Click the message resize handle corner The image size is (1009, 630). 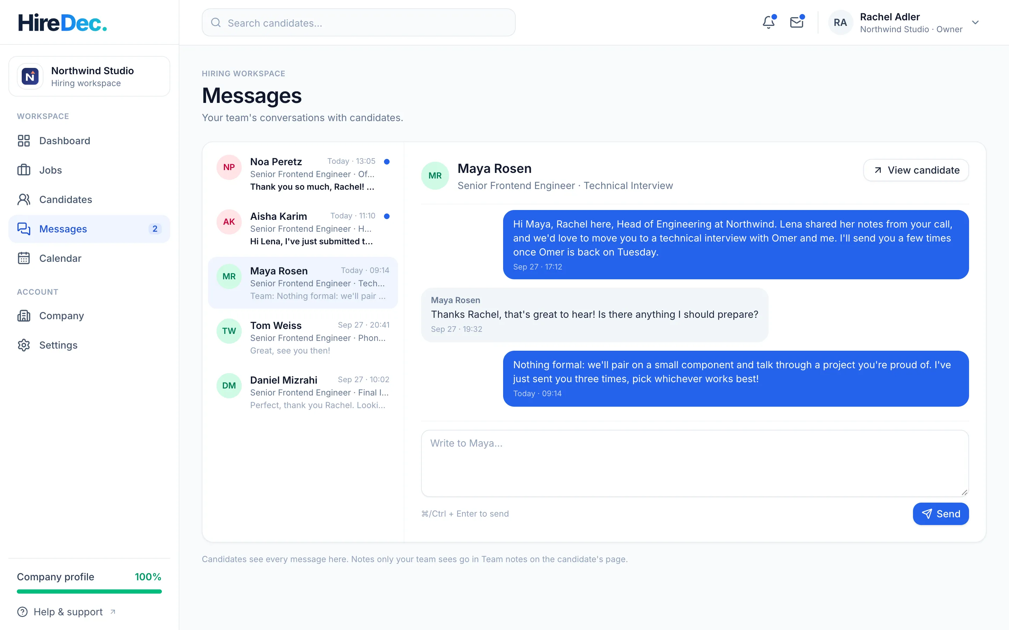coord(965,492)
